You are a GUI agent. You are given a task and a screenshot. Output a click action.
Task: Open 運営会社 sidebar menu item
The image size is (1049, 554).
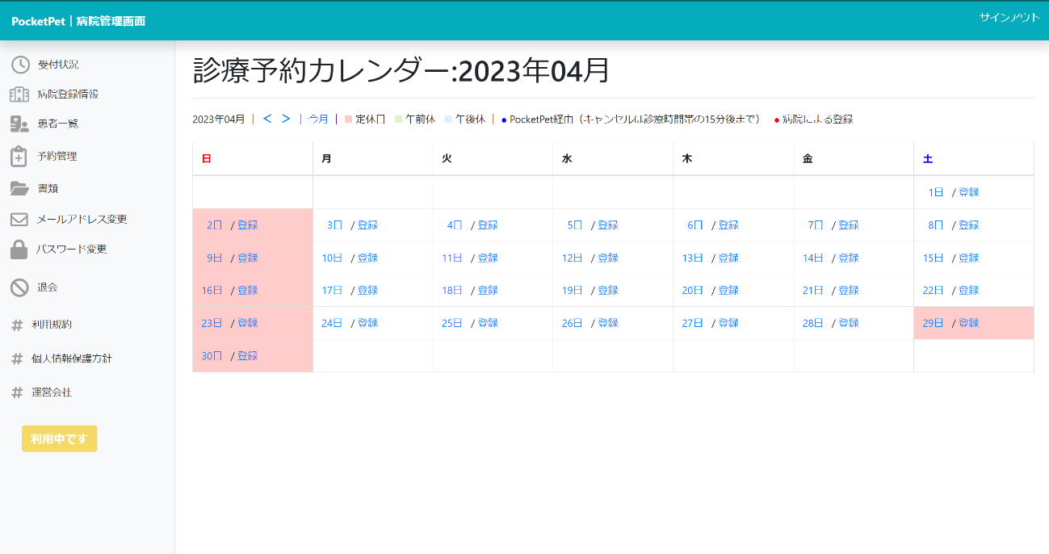52,392
